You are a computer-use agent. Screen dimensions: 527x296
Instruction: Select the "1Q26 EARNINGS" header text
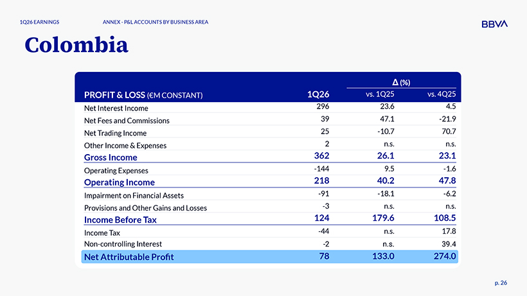pyautogui.click(x=39, y=22)
